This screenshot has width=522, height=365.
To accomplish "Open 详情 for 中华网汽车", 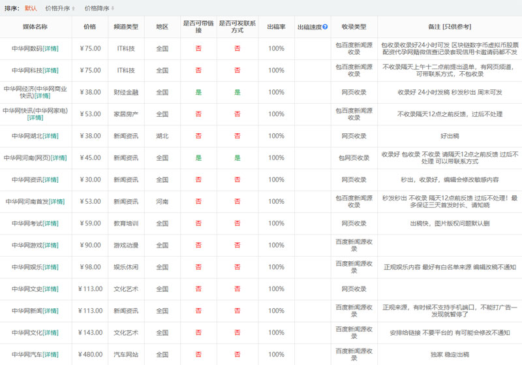I will click(50, 355).
